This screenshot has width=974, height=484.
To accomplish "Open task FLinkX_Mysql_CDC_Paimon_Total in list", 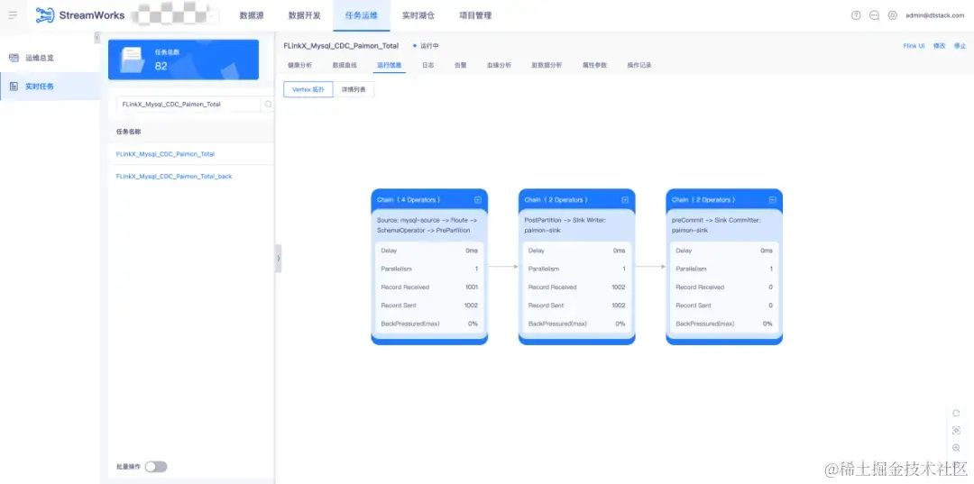I will [x=165, y=154].
